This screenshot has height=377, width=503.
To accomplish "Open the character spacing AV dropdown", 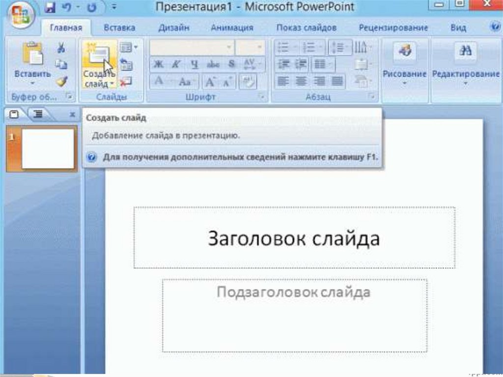I will point(253,64).
